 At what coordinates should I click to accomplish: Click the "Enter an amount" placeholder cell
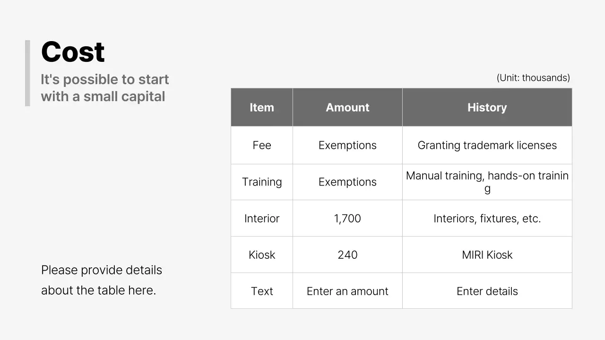347,291
